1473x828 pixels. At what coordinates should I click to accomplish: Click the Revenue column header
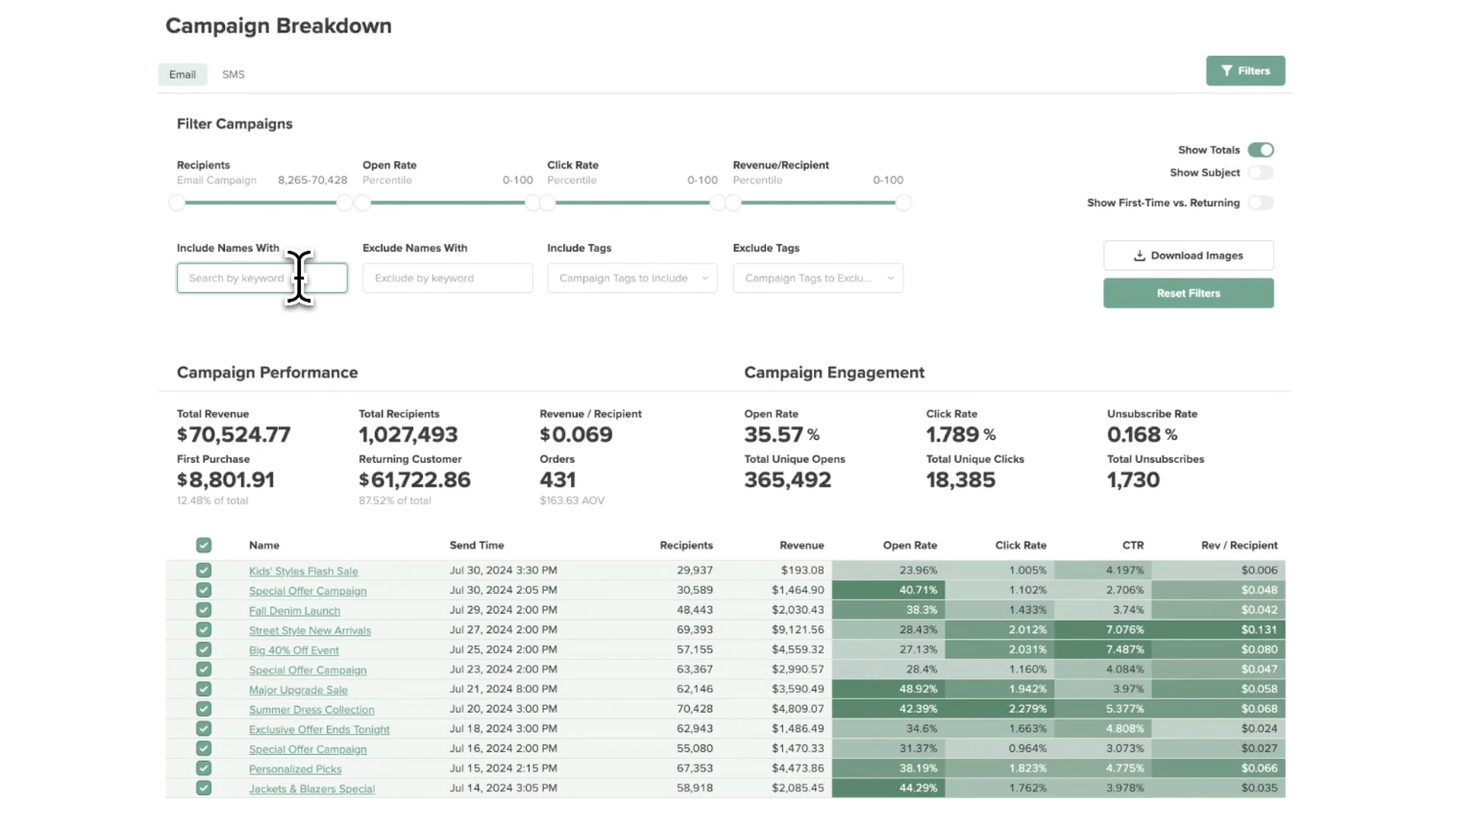coord(802,545)
